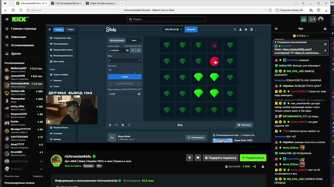Mute the richrussiankids tab audio
The image size is (334, 187).
point(43,3)
